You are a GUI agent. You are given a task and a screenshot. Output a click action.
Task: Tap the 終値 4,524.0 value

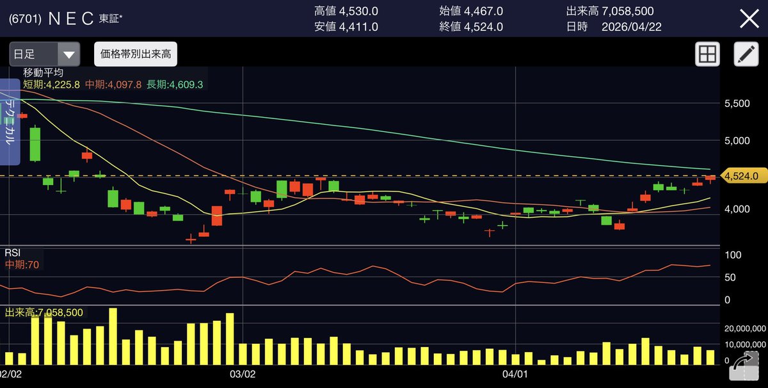(x=471, y=27)
